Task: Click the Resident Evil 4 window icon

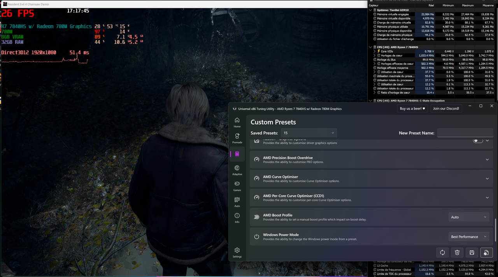Action: pos(5,4)
